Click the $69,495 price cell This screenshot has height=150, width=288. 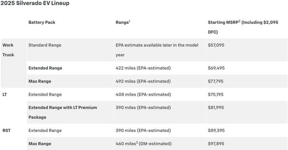[x=216, y=68]
